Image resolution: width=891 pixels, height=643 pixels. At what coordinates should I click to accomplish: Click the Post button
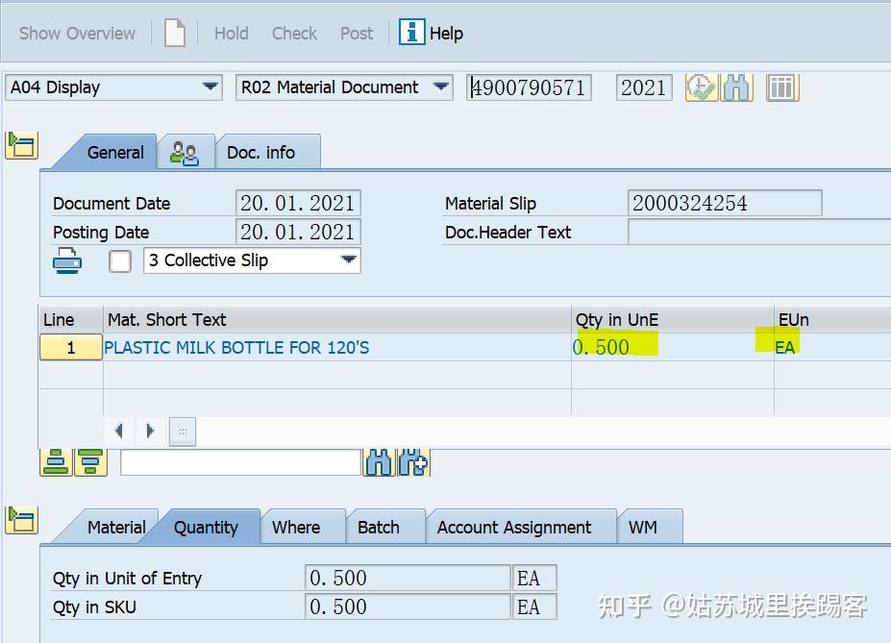click(x=356, y=33)
